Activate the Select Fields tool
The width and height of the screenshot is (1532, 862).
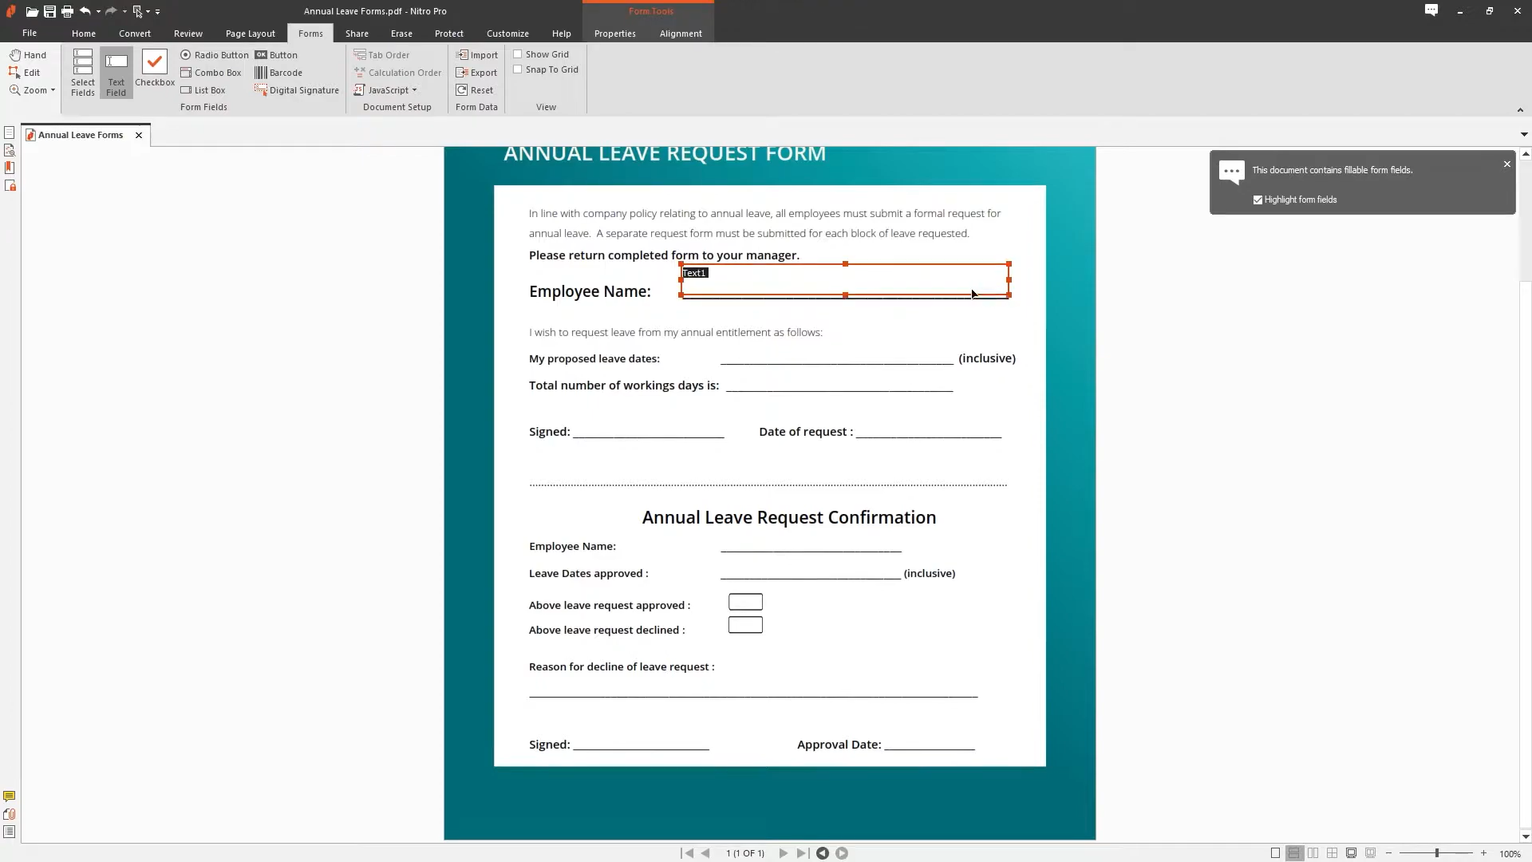82,73
